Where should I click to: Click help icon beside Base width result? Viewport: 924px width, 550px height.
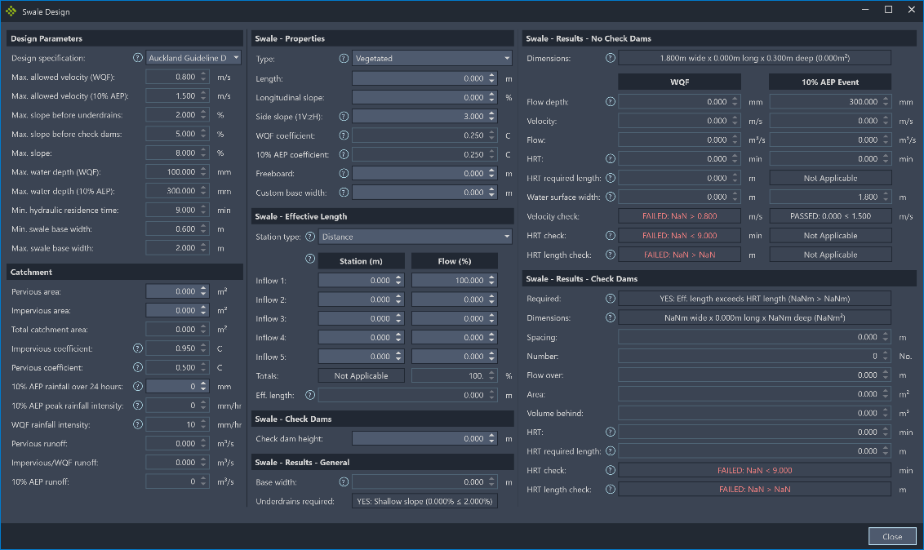(344, 481)
